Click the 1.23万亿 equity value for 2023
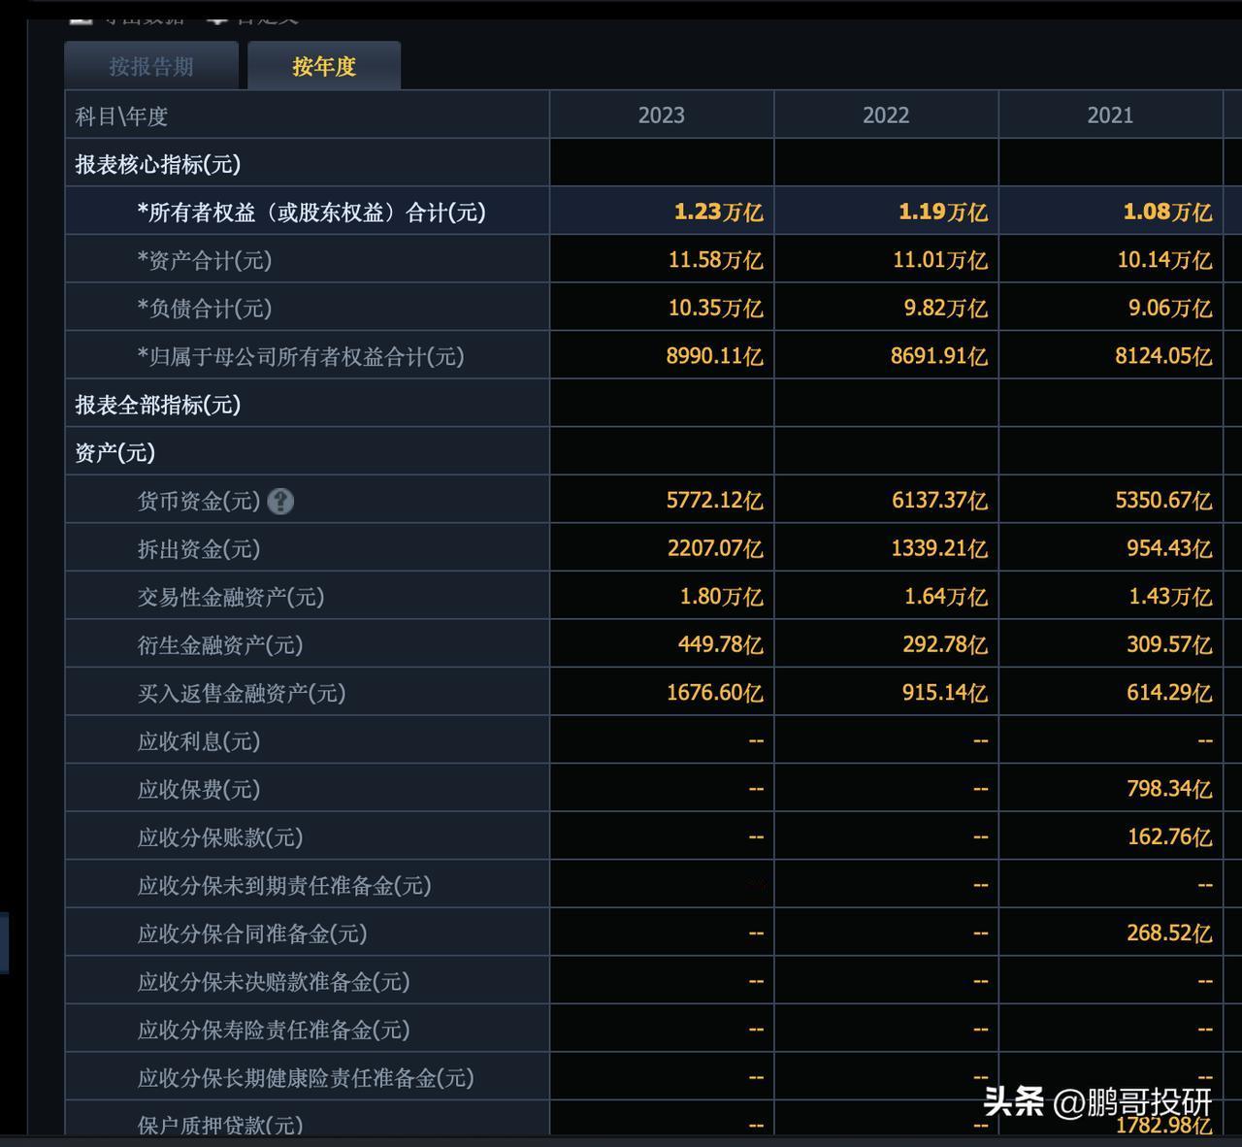 pos(719,212)
